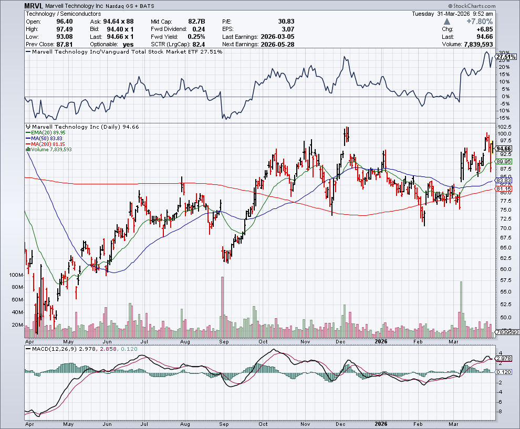Click the red MA(200) legend line marker
The width and height of the screenshot is (520, 429).
click(27, 144)
